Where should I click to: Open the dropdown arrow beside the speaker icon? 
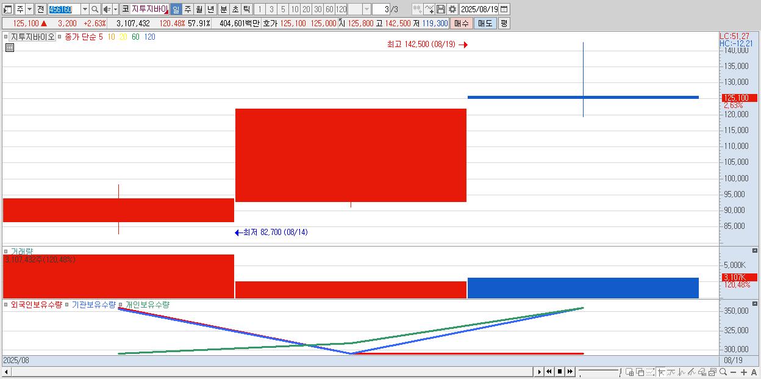coord(115,9)
